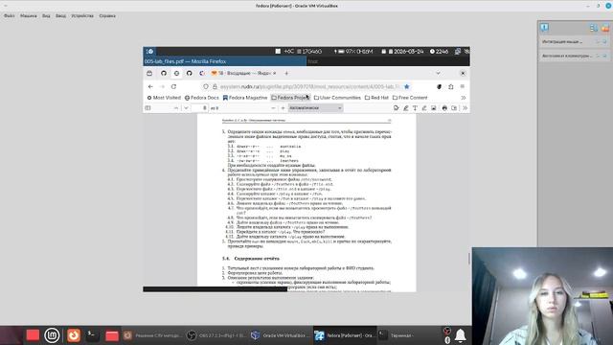The image size is (613, 345).
Task: Click the PDF viewer vertical scrollbar
Action: pyautogui.click(x=468, y=258)
